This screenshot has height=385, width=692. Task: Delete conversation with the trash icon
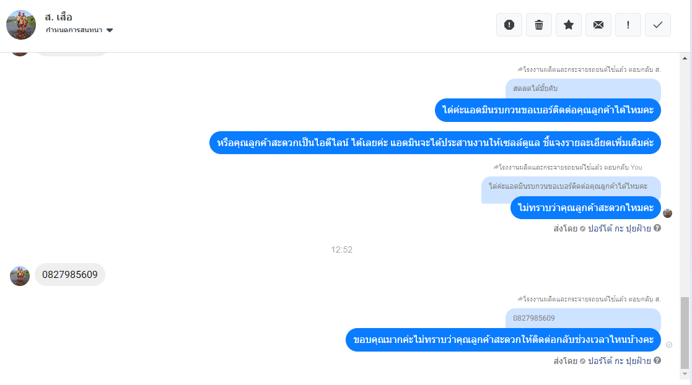pos(539,25)
